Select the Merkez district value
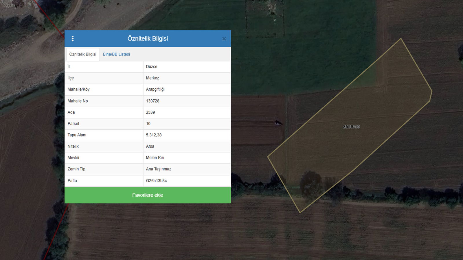 [x=153, y=78]
